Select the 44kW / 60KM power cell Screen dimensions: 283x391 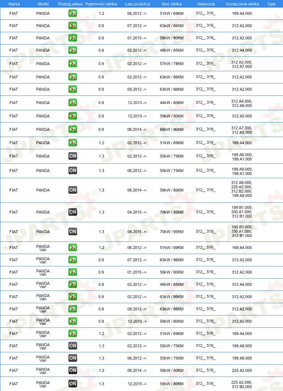(x=172, y=103)
